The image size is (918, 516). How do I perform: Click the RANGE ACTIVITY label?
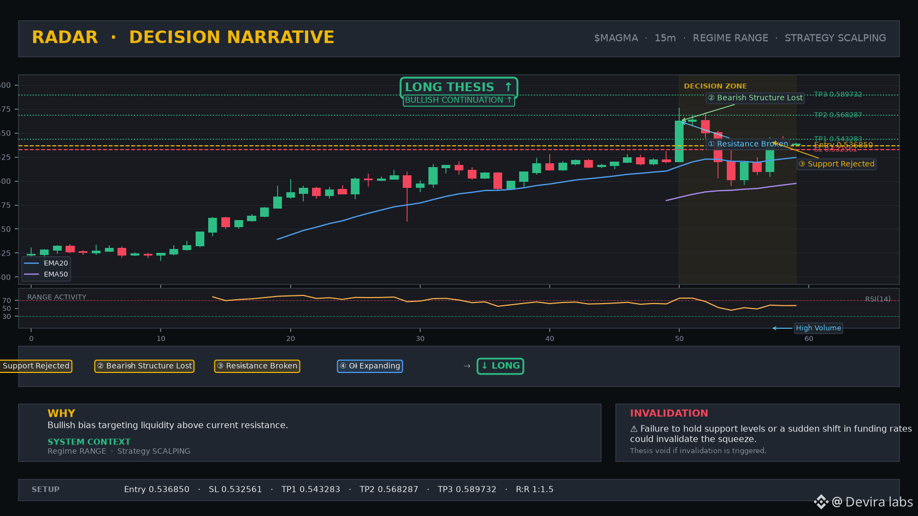(x=57, y=298)
